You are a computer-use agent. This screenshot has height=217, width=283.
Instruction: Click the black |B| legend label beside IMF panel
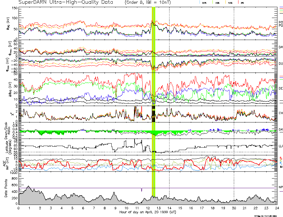(281, 167)
